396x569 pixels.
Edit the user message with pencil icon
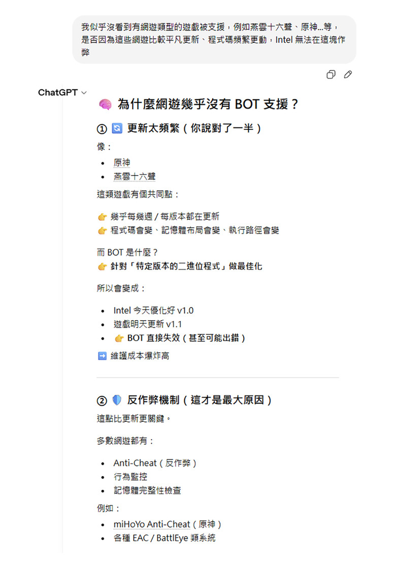pyautogui.click(x=348, y=75)
